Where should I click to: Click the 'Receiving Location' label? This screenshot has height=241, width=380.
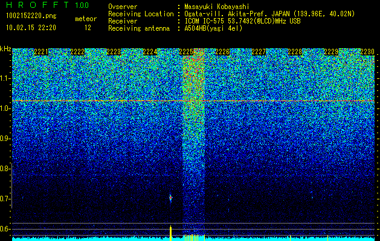(141, 14)
